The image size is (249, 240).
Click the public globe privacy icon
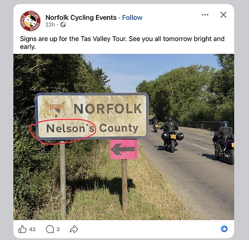(x=63, y=24)
